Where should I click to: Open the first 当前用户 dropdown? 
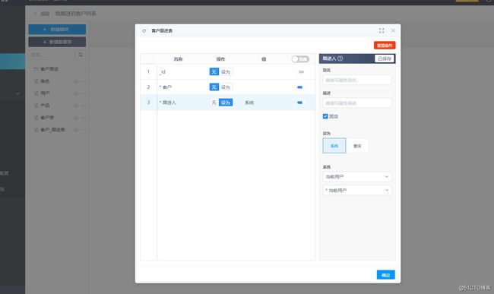tap(357, 176)
